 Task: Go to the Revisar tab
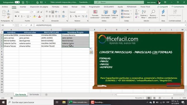(75, 7)
